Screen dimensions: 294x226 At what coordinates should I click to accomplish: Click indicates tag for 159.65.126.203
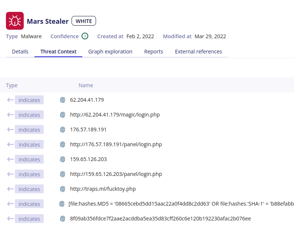coord(29,159)
